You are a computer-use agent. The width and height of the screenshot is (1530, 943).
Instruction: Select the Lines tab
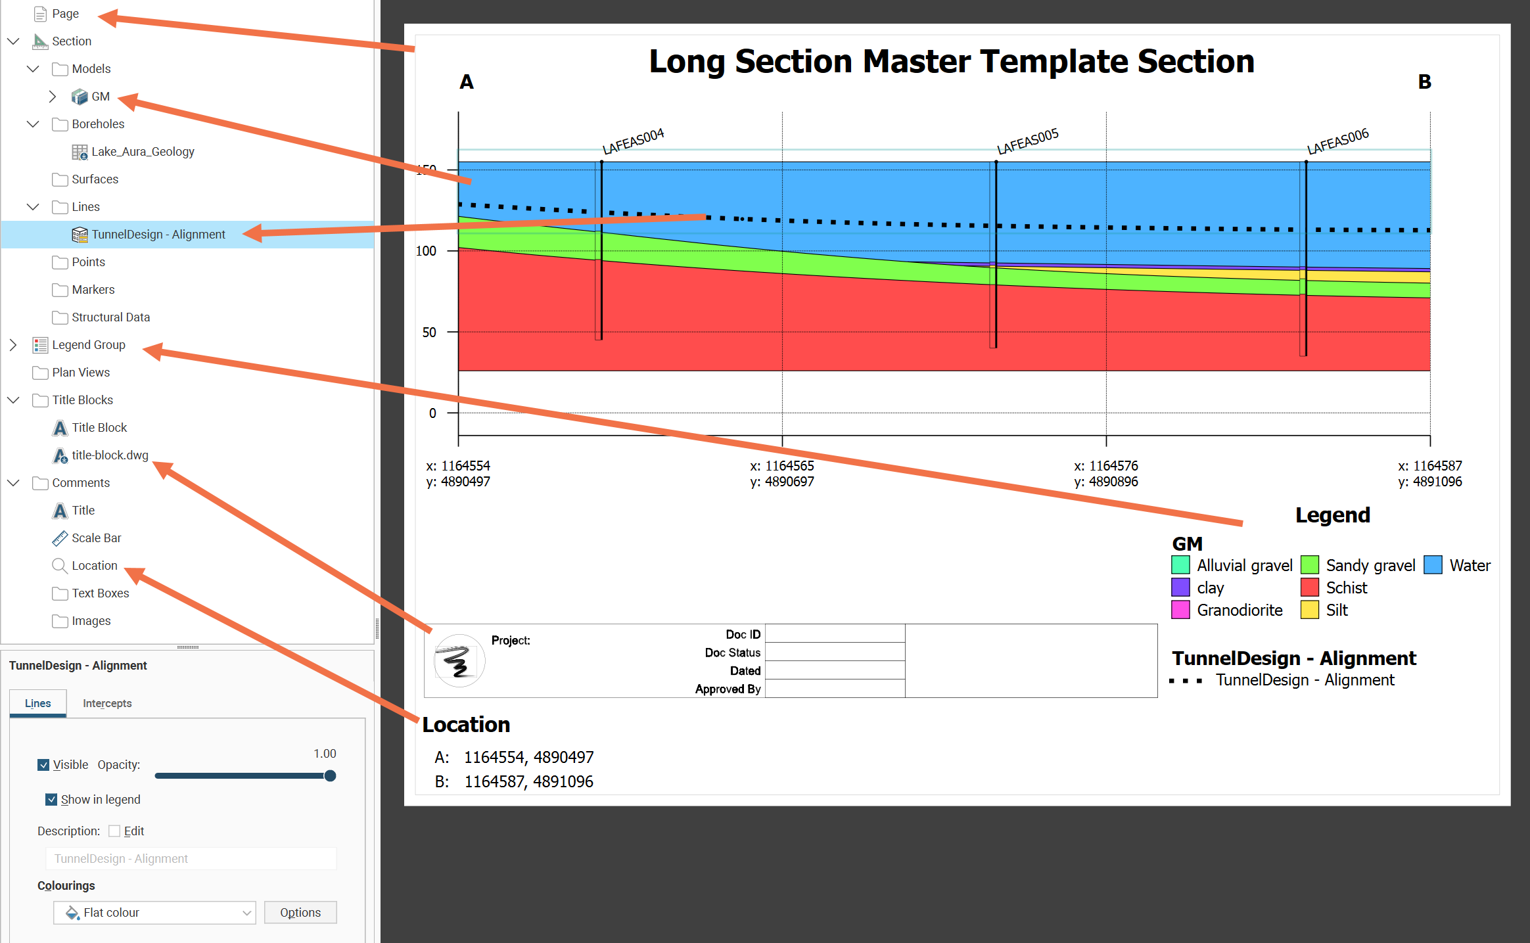(38, 703)
